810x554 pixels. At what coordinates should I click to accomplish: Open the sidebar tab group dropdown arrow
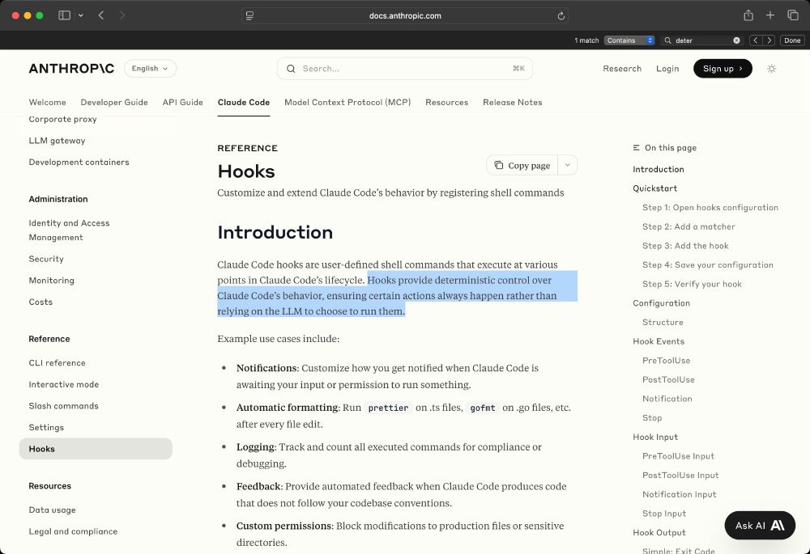pos(80,15)
